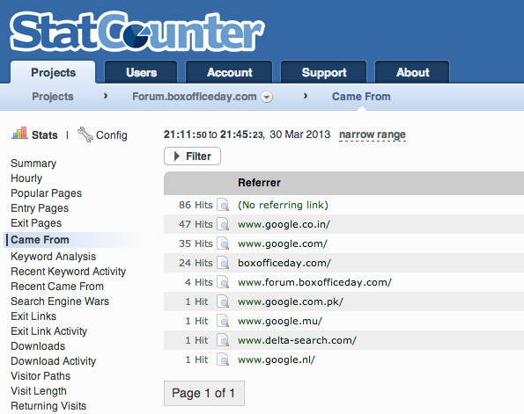524x414 pixels.
Task: Open the Account tab
Action: [229, 72]
